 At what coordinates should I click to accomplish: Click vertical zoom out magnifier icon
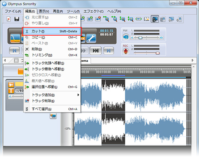click(x=131, y=19)
